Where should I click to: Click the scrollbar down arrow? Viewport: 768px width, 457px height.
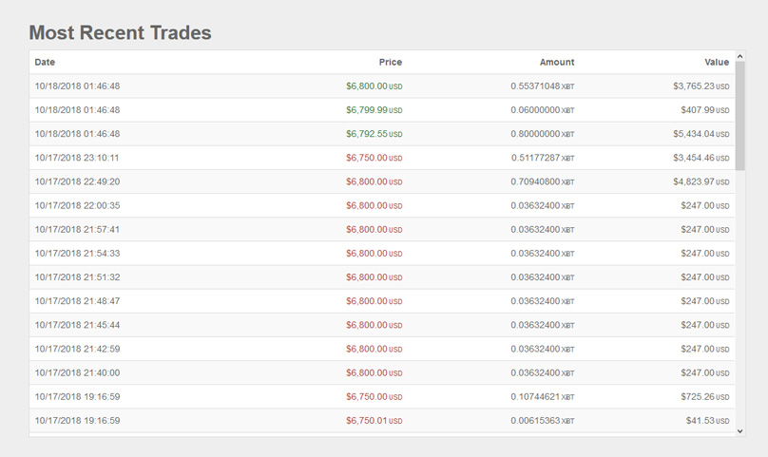point(740,430)
